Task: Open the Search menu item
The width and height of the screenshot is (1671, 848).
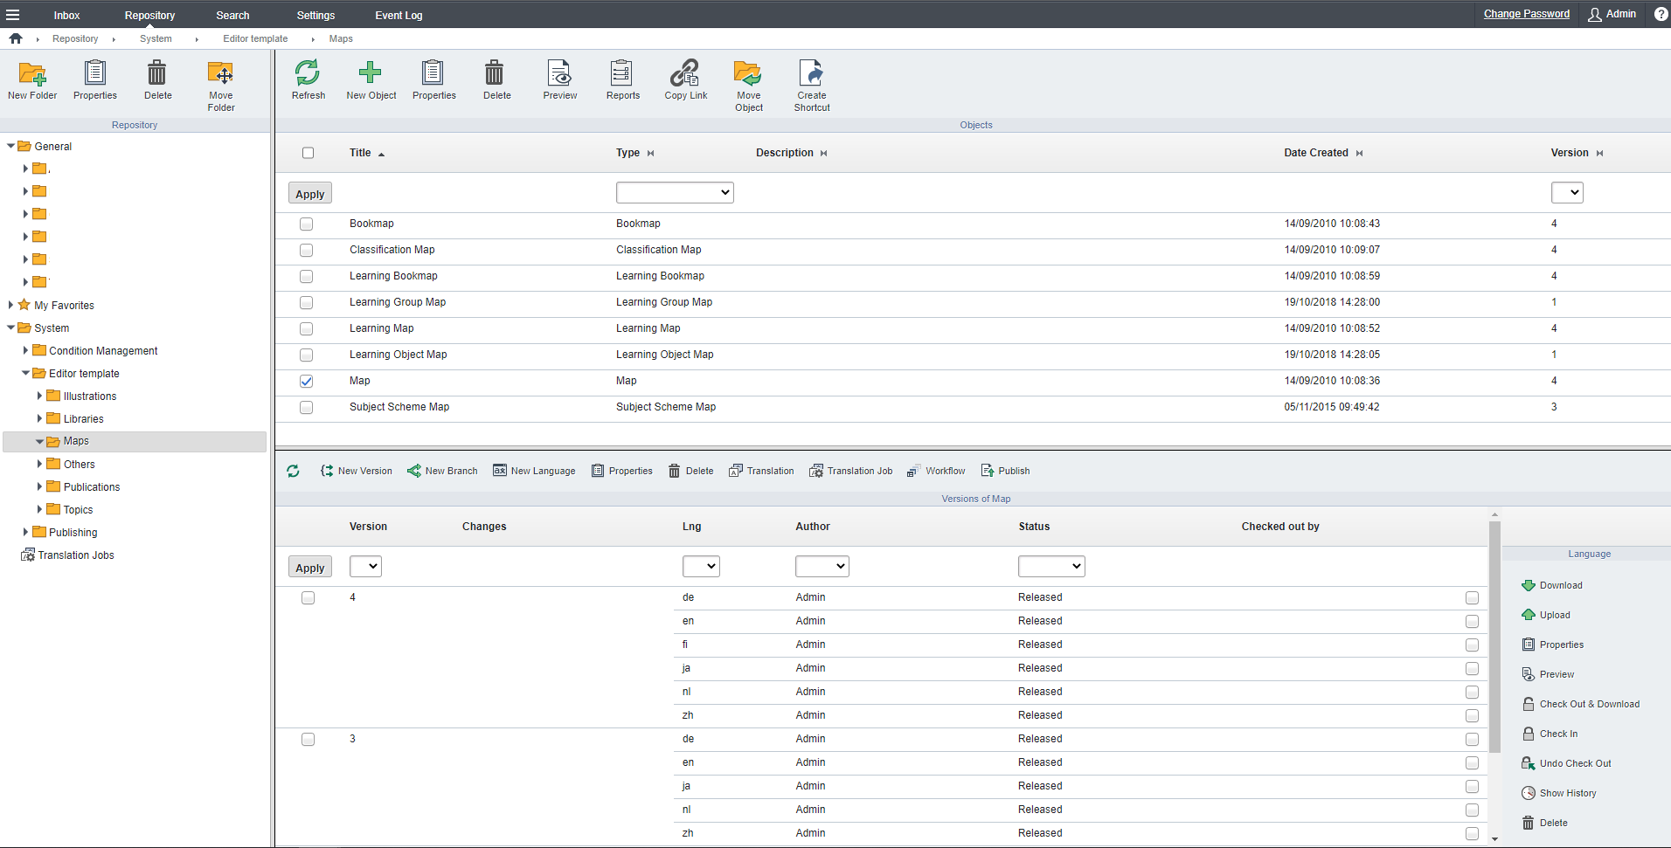Action: tap(232, 15)
